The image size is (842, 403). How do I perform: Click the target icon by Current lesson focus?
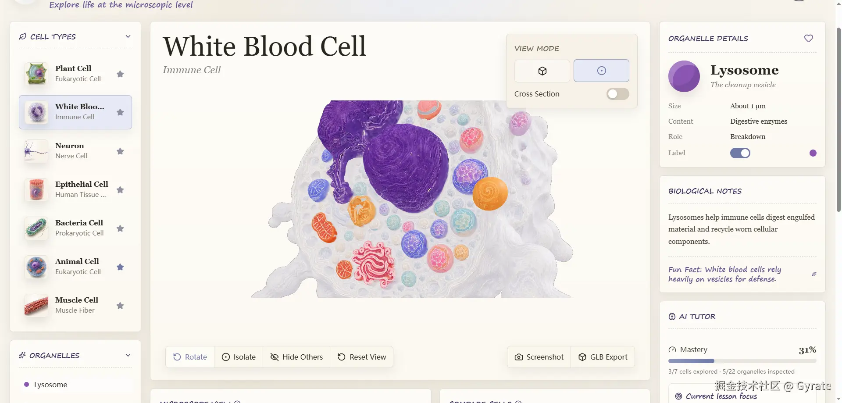pos(678,396)
